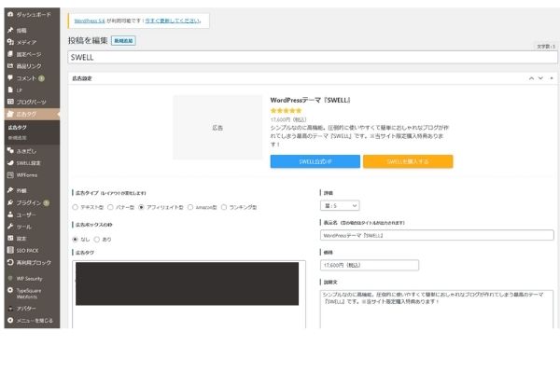Open the SEO PACK menu label

point(27,251)
